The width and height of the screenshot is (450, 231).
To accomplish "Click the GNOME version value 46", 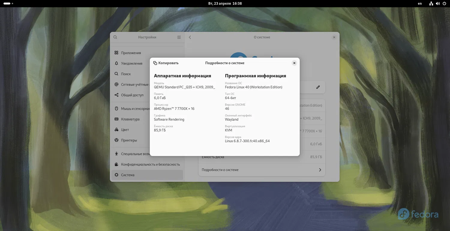I will (x=227, y=109).
